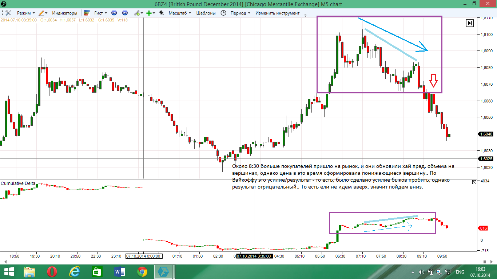Select the pencil drawing tool icon
This screenshot has width=497, height=279.
tap(41, 13)
